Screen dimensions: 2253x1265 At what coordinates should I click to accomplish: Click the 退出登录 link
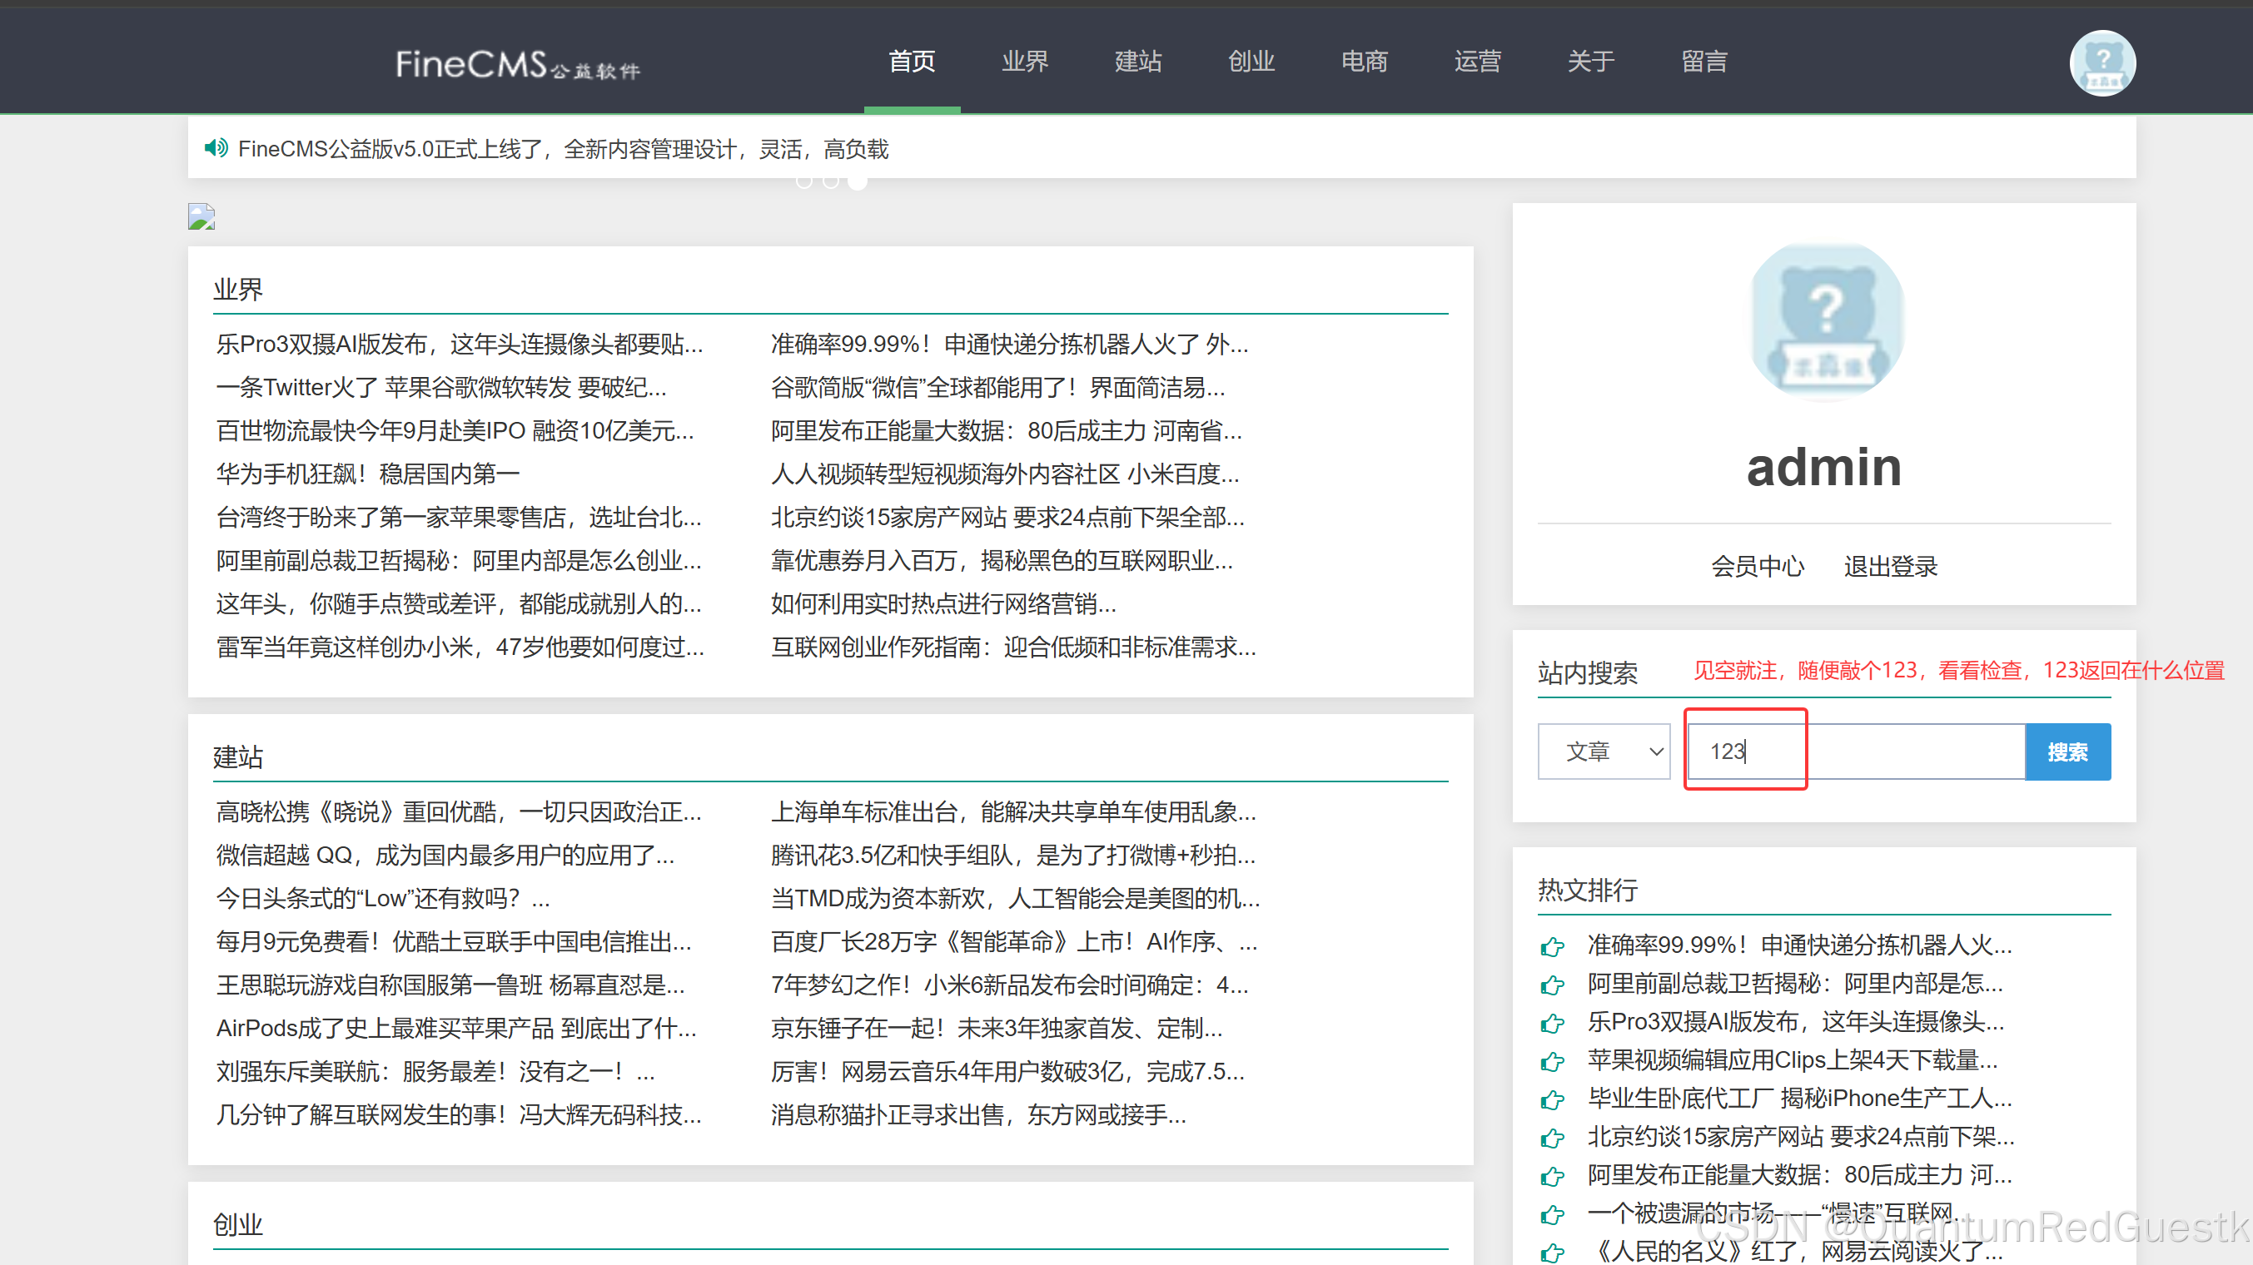[x=1890, y=566]
